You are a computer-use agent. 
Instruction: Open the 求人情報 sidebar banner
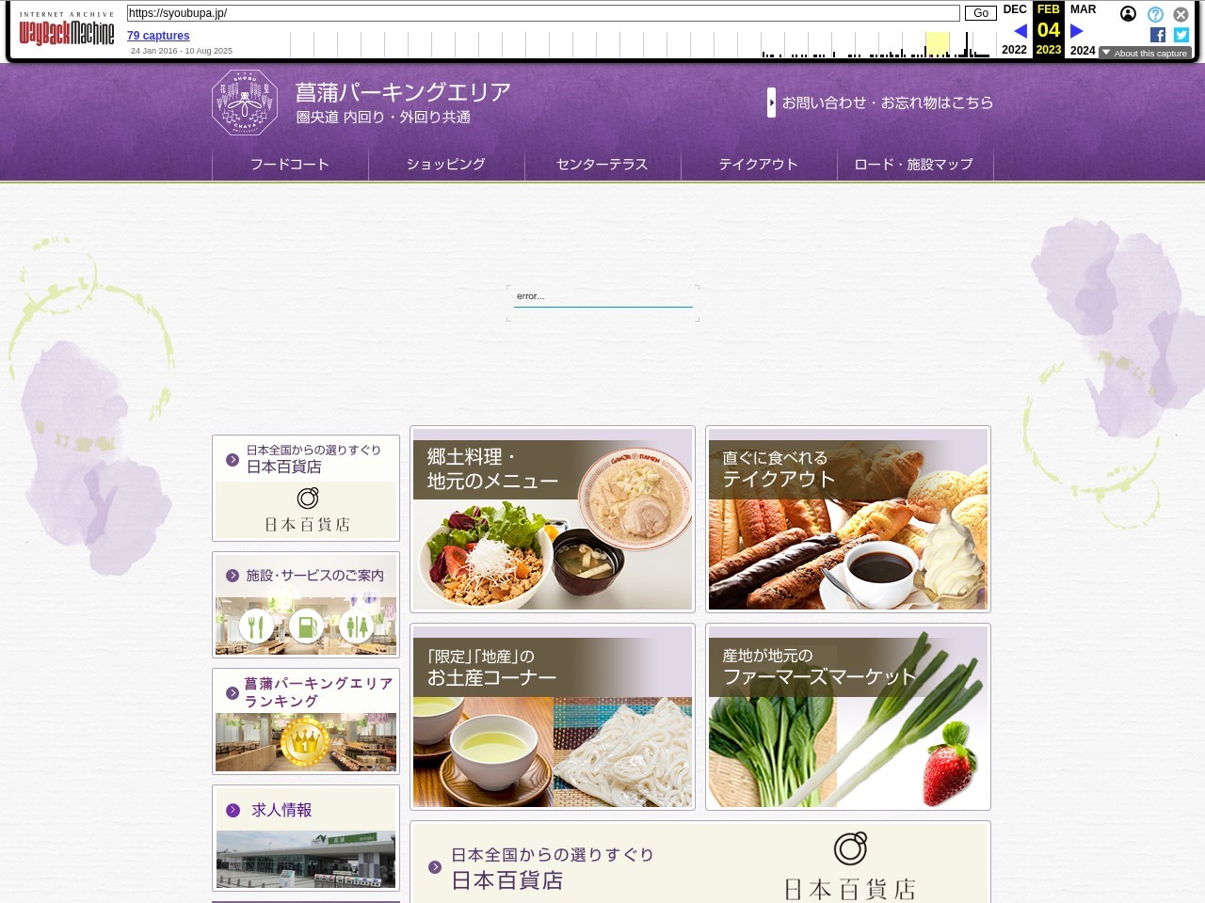click(x=306, y=838)
